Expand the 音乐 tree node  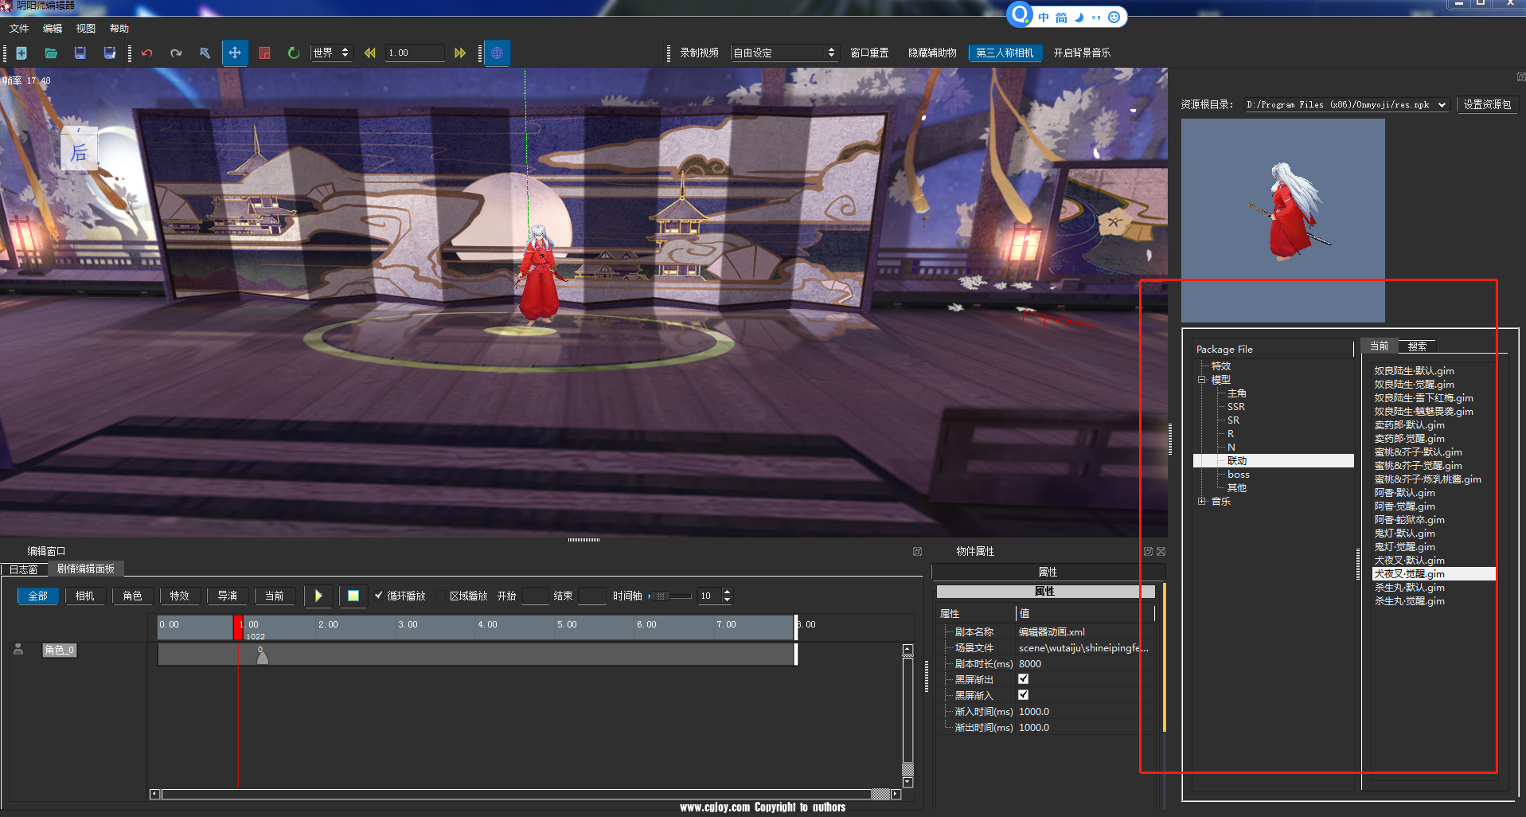pos(1201,502)
